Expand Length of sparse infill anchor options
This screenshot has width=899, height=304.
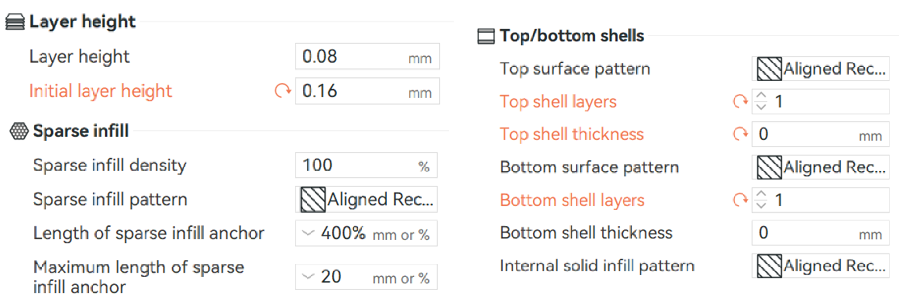[308, 233]
